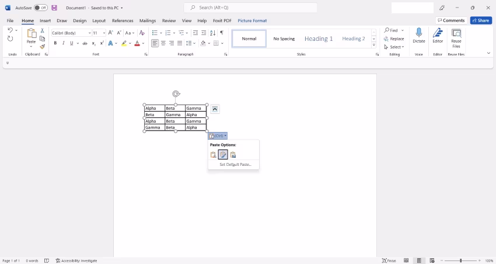Show paragraph marks with the pilcrow icon
This screenshot has width=496, height=264.
[x=222, y=33]
